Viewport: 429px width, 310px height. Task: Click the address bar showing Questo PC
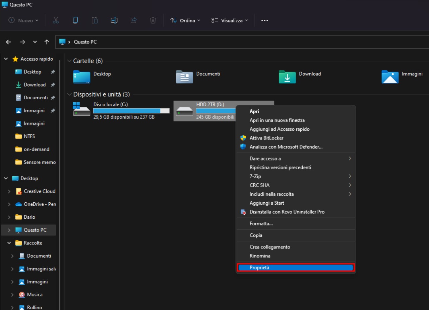[x=242, y=42]
